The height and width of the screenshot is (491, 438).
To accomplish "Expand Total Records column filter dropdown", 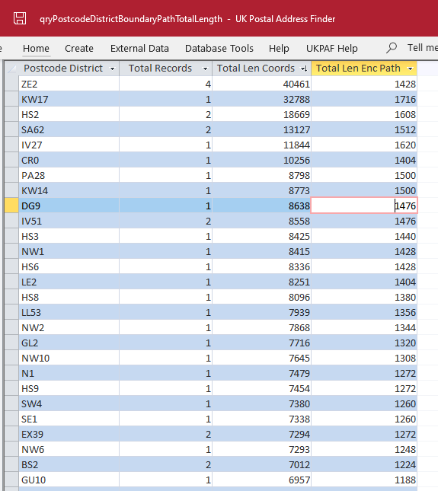I will click(205, 69).
